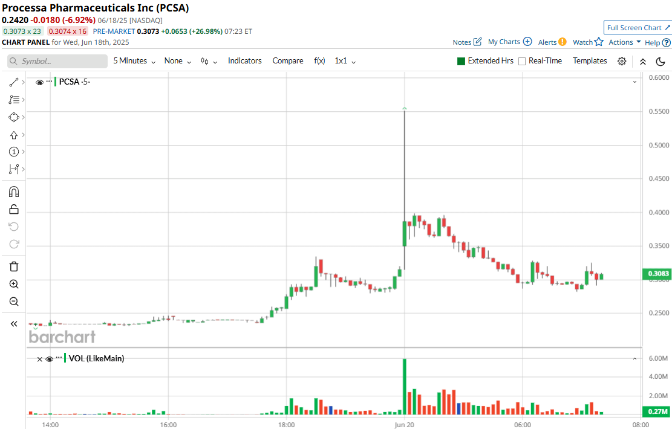Select the trend line drawing tool

pos(14,82)
